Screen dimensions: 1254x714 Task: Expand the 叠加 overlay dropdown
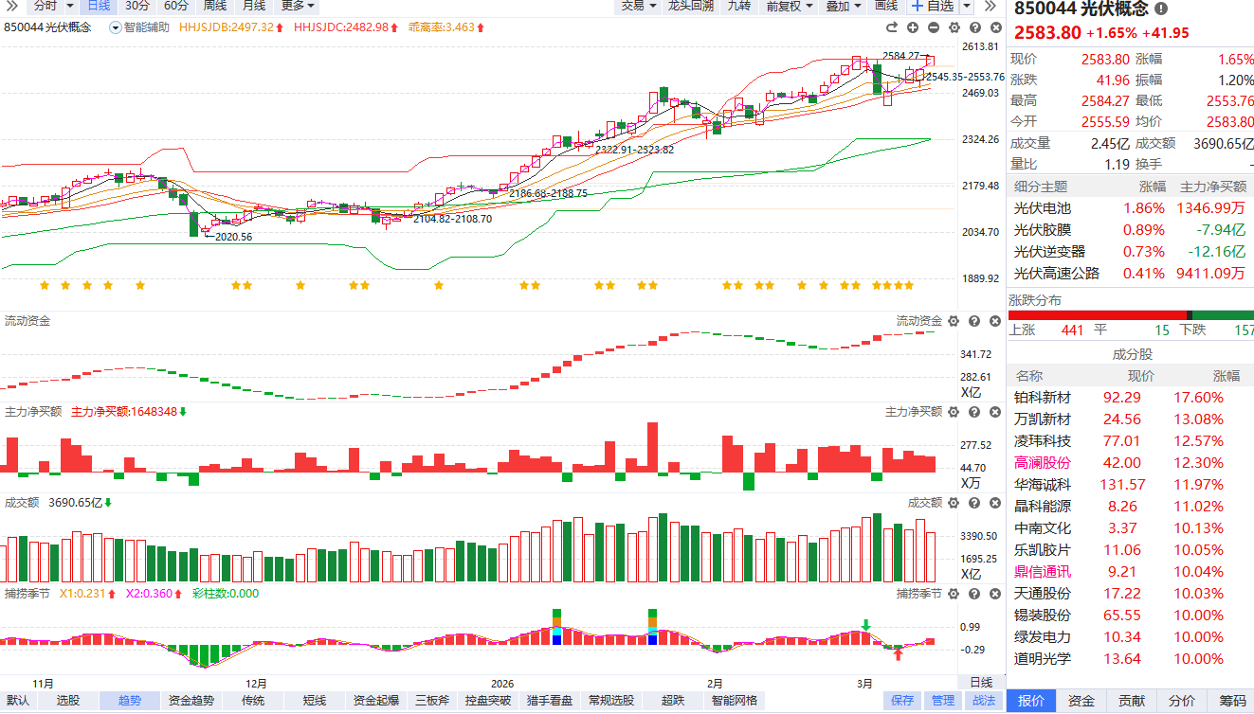(x=843, y=6)
